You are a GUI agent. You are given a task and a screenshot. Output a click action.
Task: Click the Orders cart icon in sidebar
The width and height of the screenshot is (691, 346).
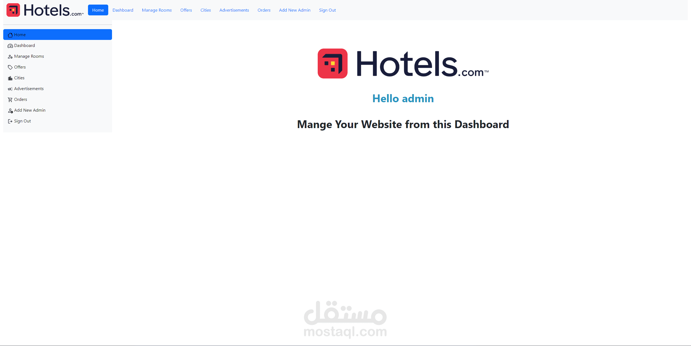10,99
